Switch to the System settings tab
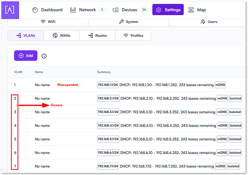Viewport: 248px width, 175px height. pyautogui.click(x=128, y=22)
